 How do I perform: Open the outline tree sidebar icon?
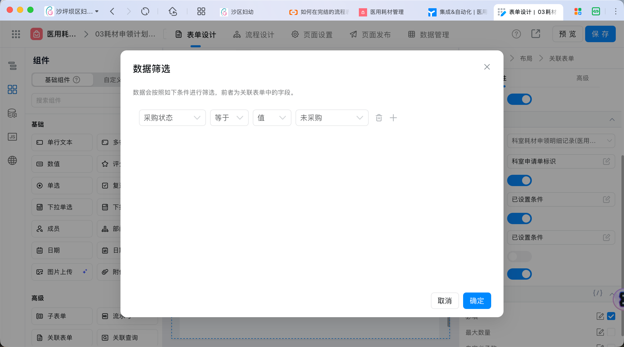12,66
